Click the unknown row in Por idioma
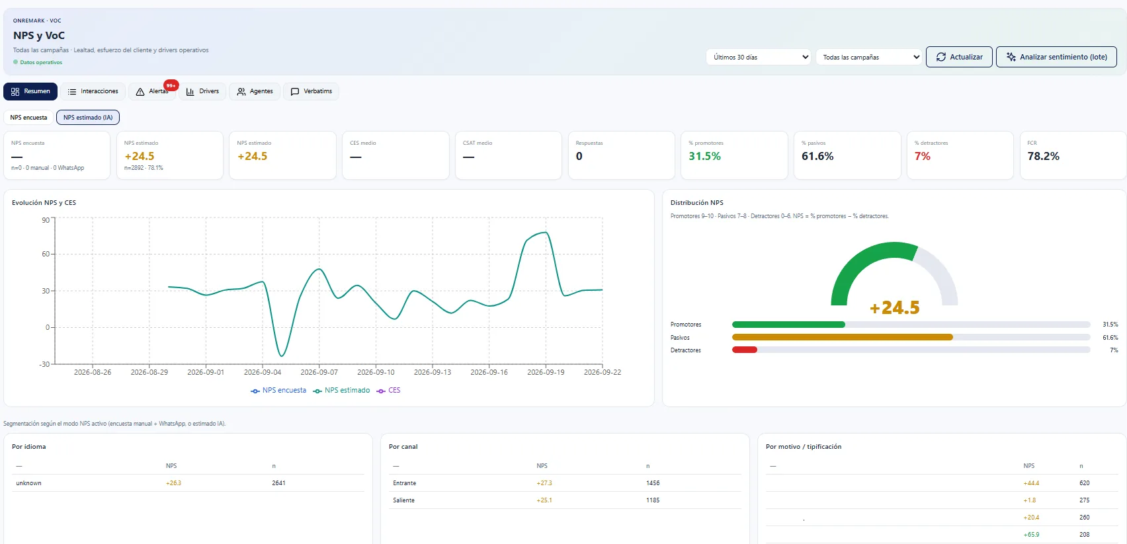 pyautogui.click(x=188, y=483)
